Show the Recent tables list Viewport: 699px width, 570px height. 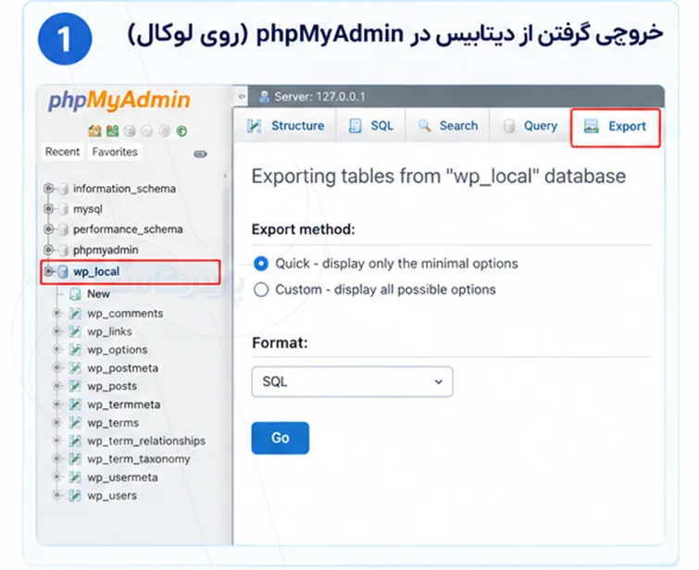[62, 152]
